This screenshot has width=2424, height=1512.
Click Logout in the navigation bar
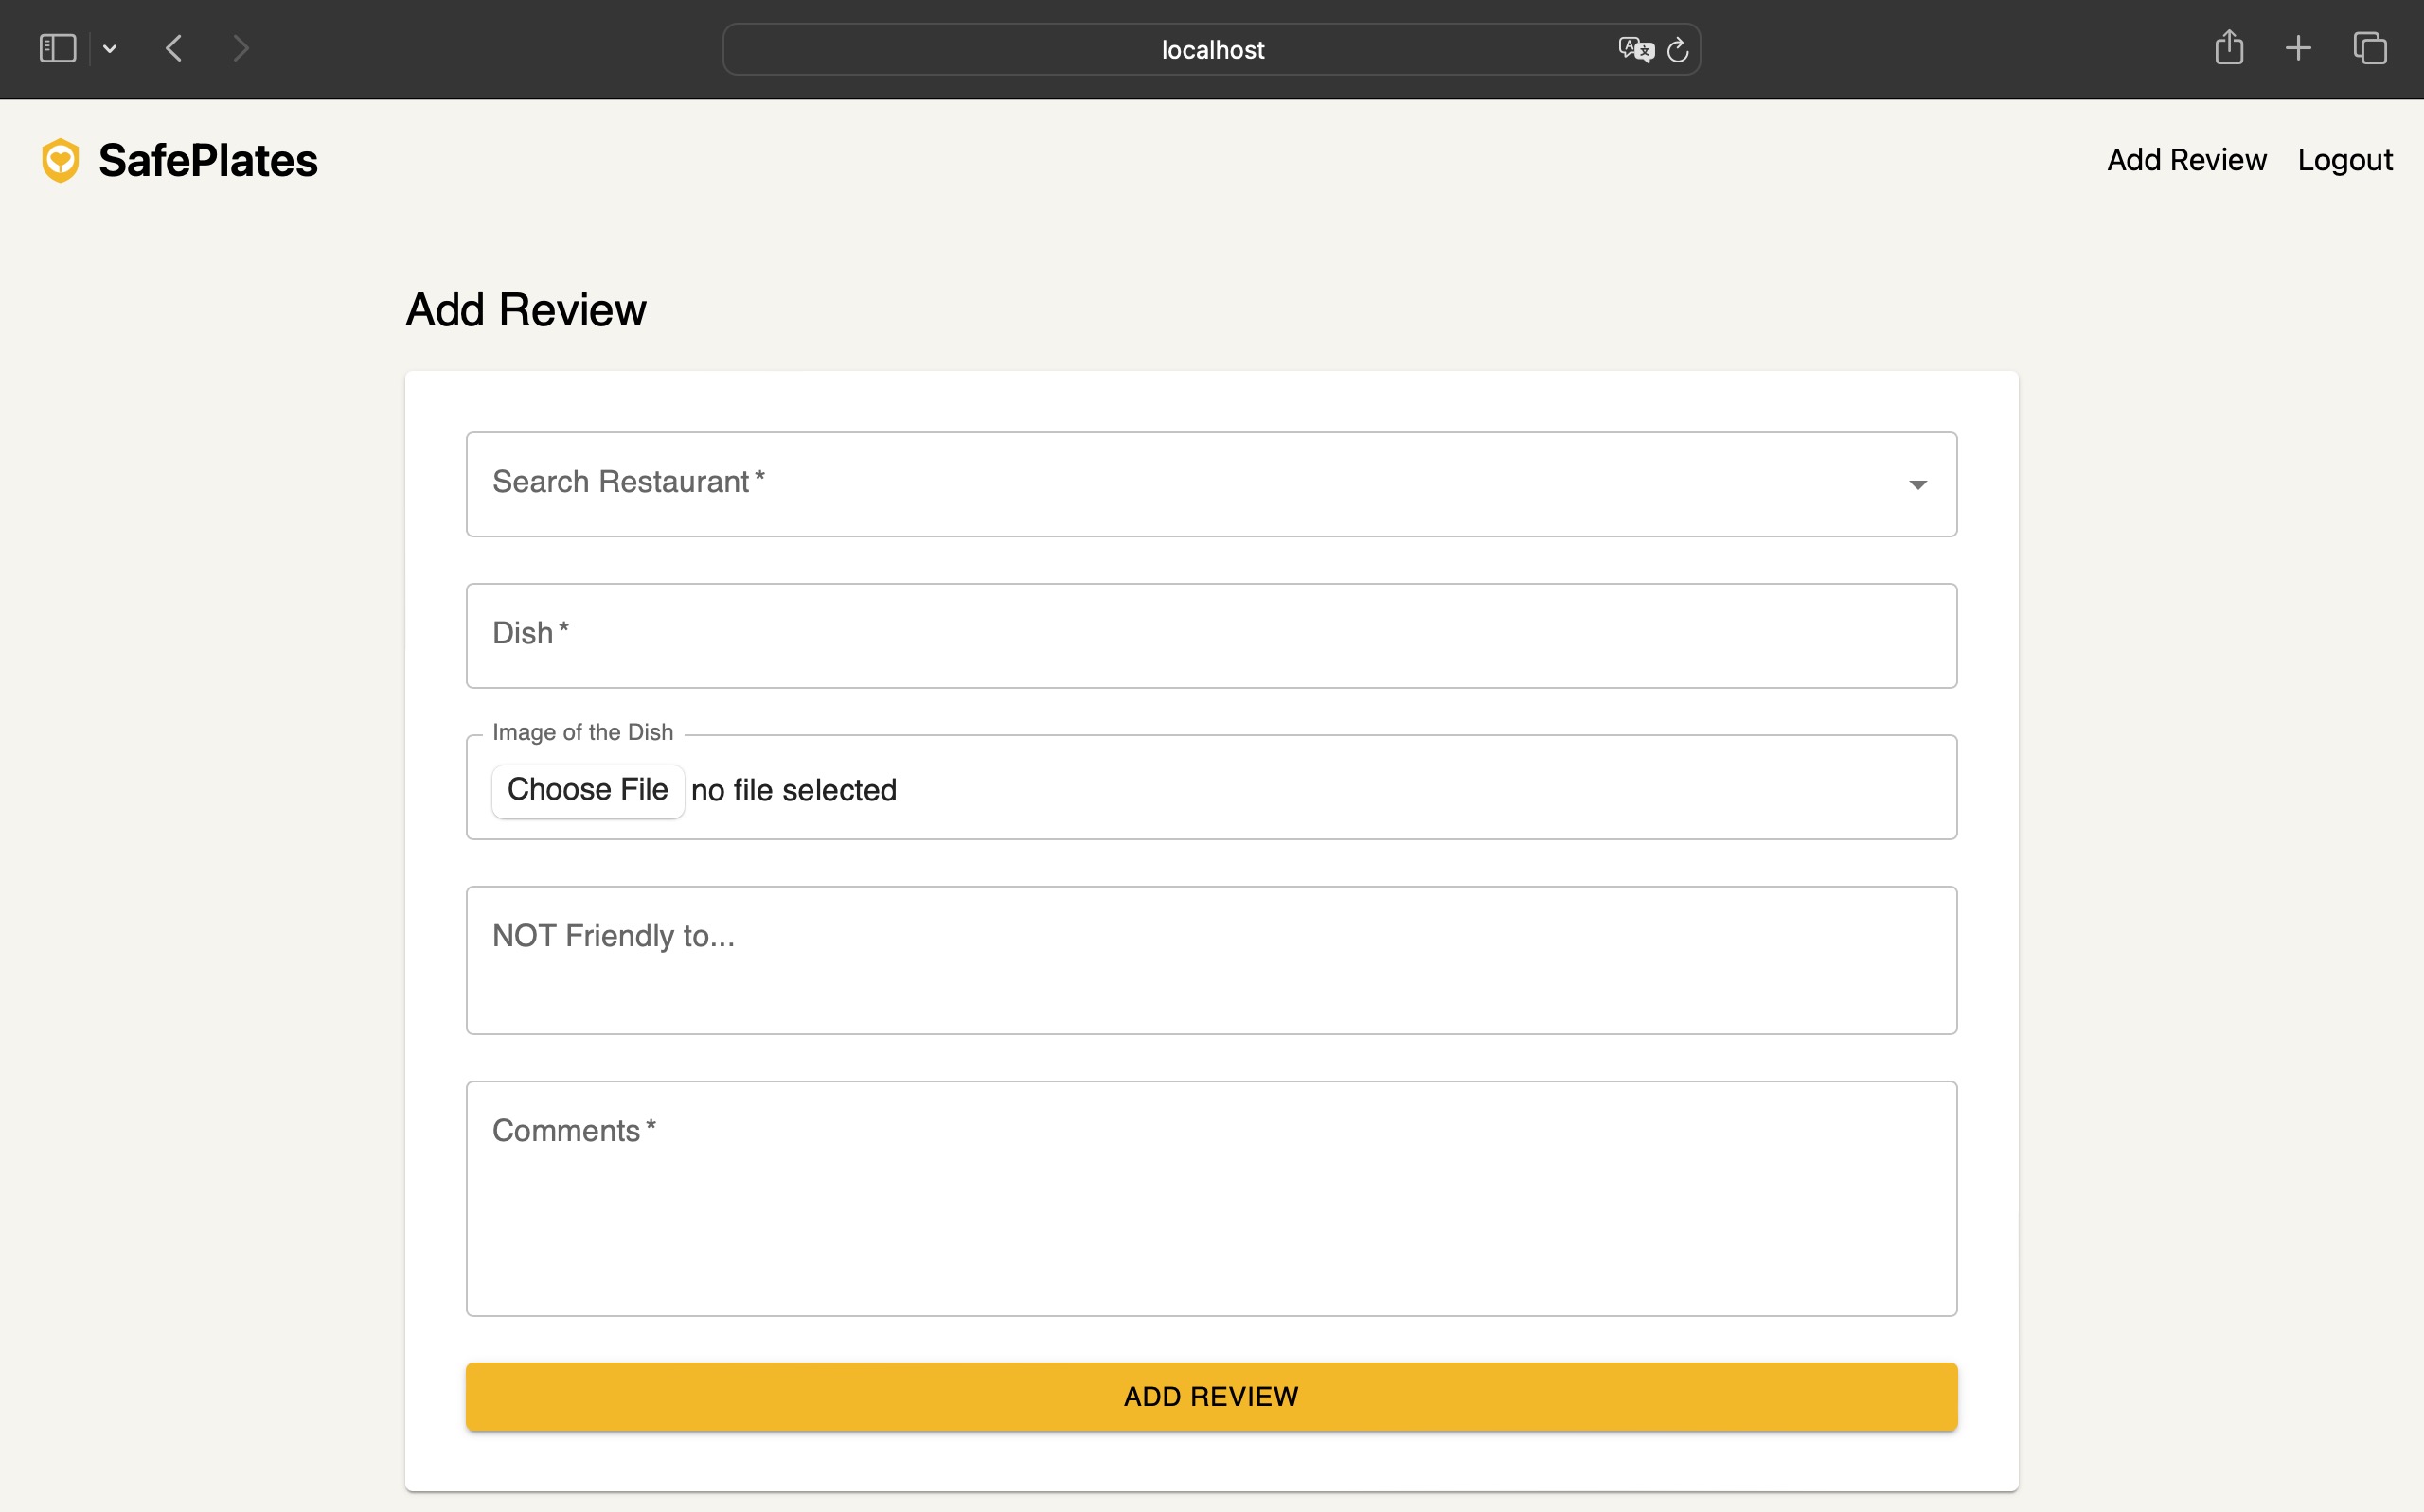click(x=2344, y=160)
